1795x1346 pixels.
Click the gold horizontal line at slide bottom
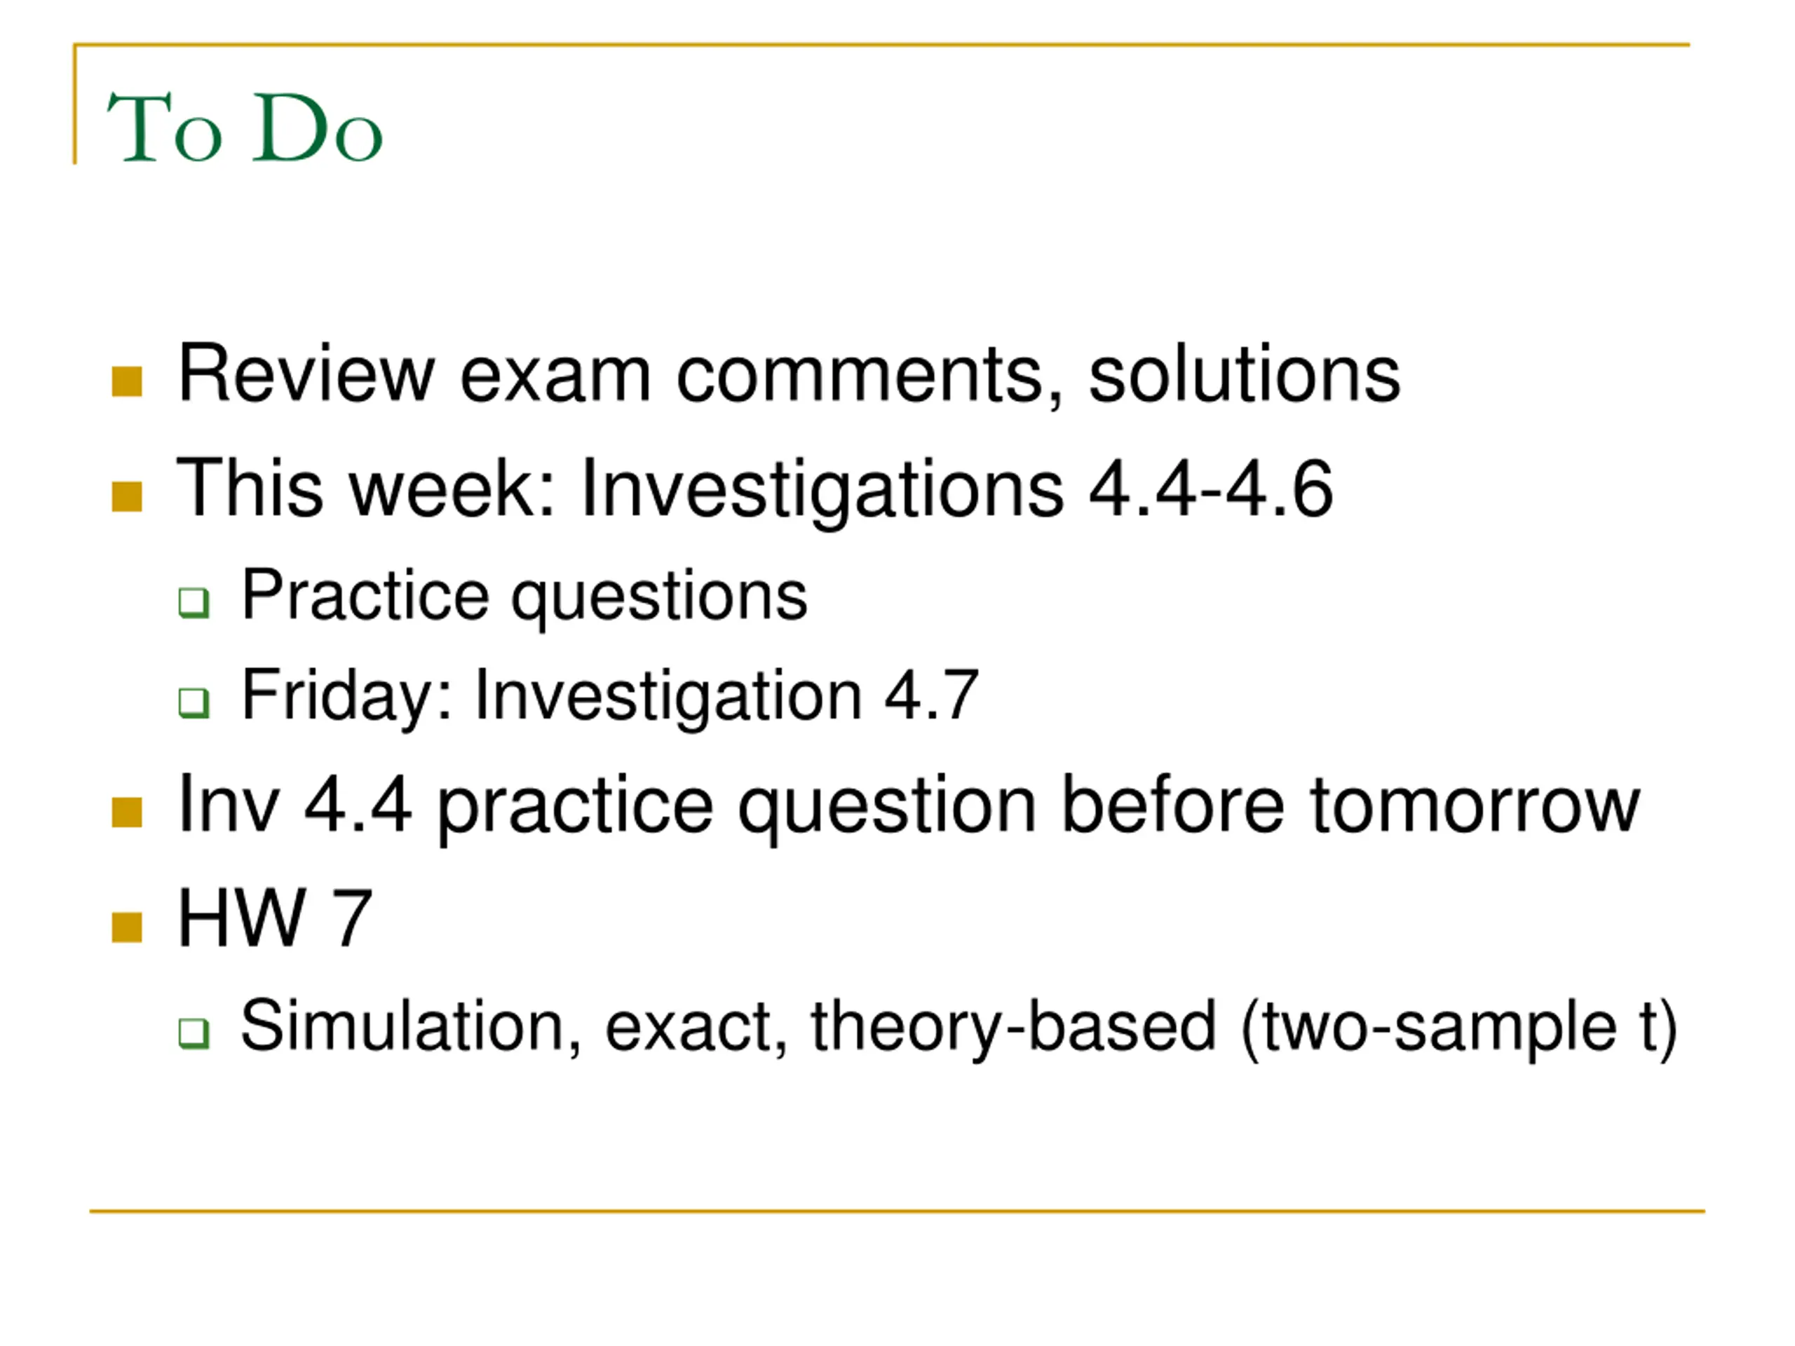coord(897,1212)
